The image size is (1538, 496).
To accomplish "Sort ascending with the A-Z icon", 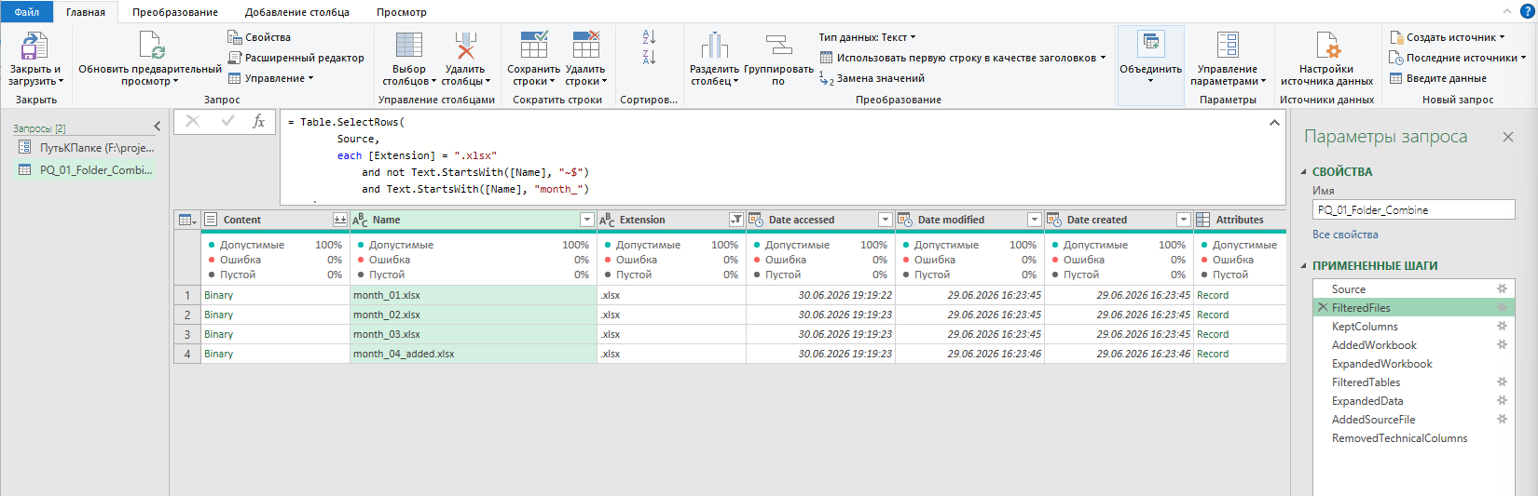I will [x=649, y=37].
